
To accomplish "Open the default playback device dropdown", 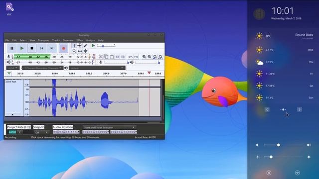I will 97,68.
